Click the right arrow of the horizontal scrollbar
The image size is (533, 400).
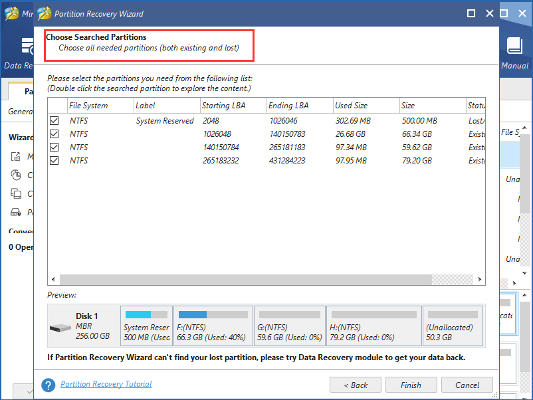[481, 279]
